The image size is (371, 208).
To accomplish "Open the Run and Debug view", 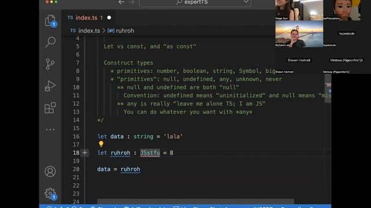I will pos(50,86).
